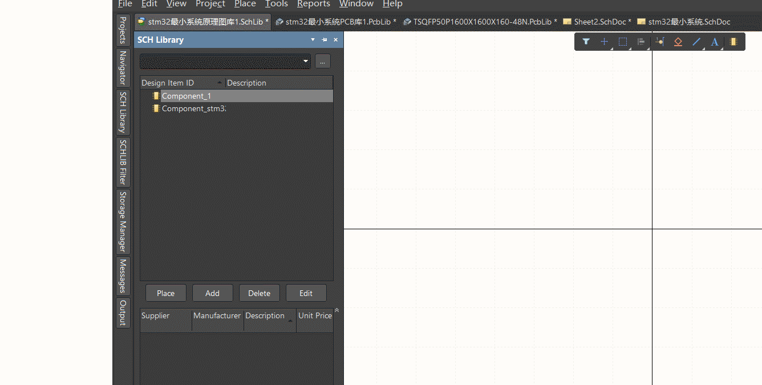Click the Component_stm32 chip icon
The image size is (762, 385).
coord(156,108)
